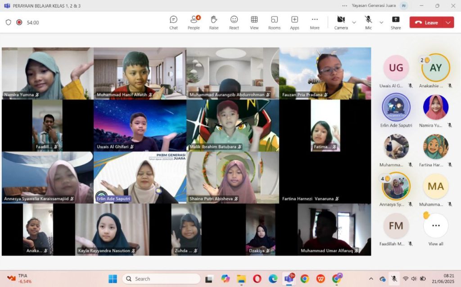Open Opera browser from the taskbar
This screenshot has width=461, height=287.
[x=257, y=278]
